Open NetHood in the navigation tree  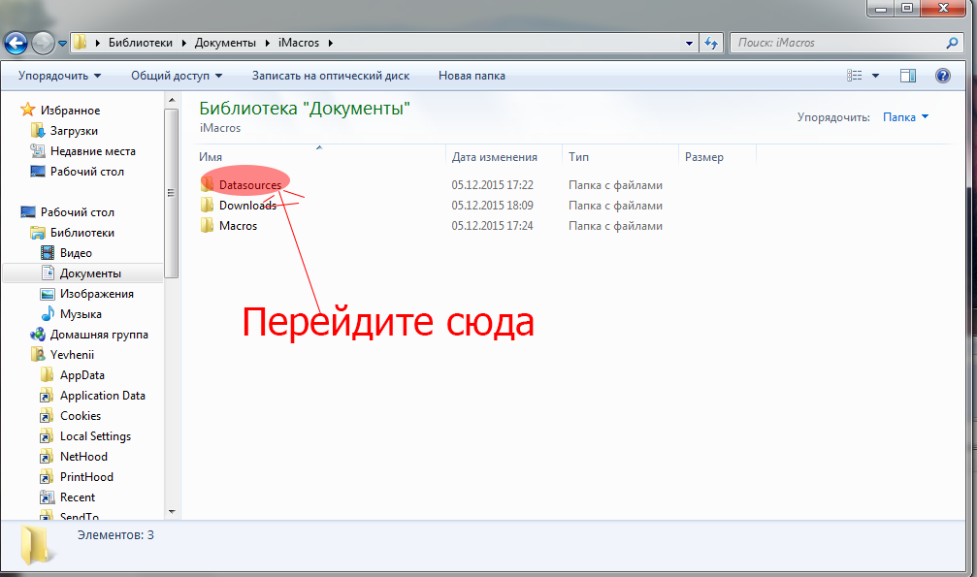83,456
